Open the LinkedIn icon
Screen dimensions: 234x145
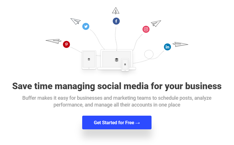pos(168,47)
